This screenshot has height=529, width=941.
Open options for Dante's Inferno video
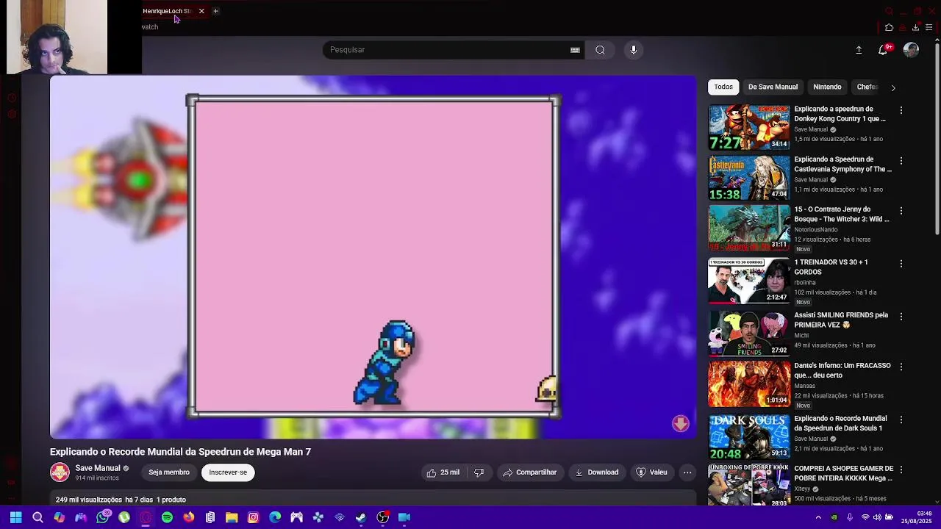tap(901, 367)
